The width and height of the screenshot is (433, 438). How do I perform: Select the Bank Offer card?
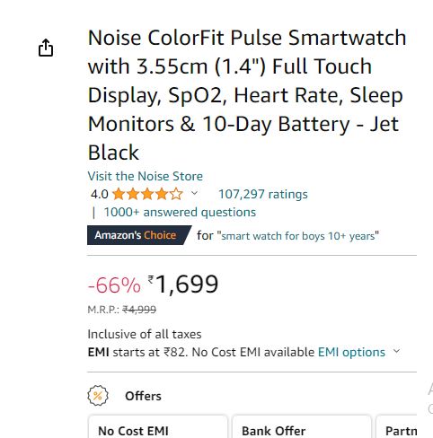(302, 426)
